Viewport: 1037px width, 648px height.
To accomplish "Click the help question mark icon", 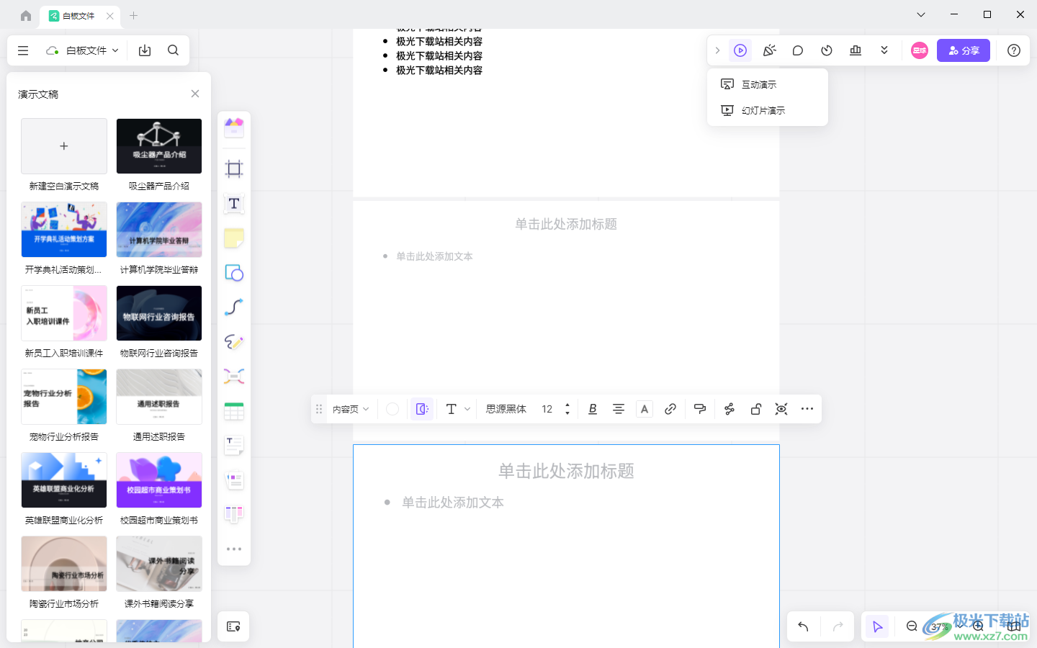I will point(1014,50).
